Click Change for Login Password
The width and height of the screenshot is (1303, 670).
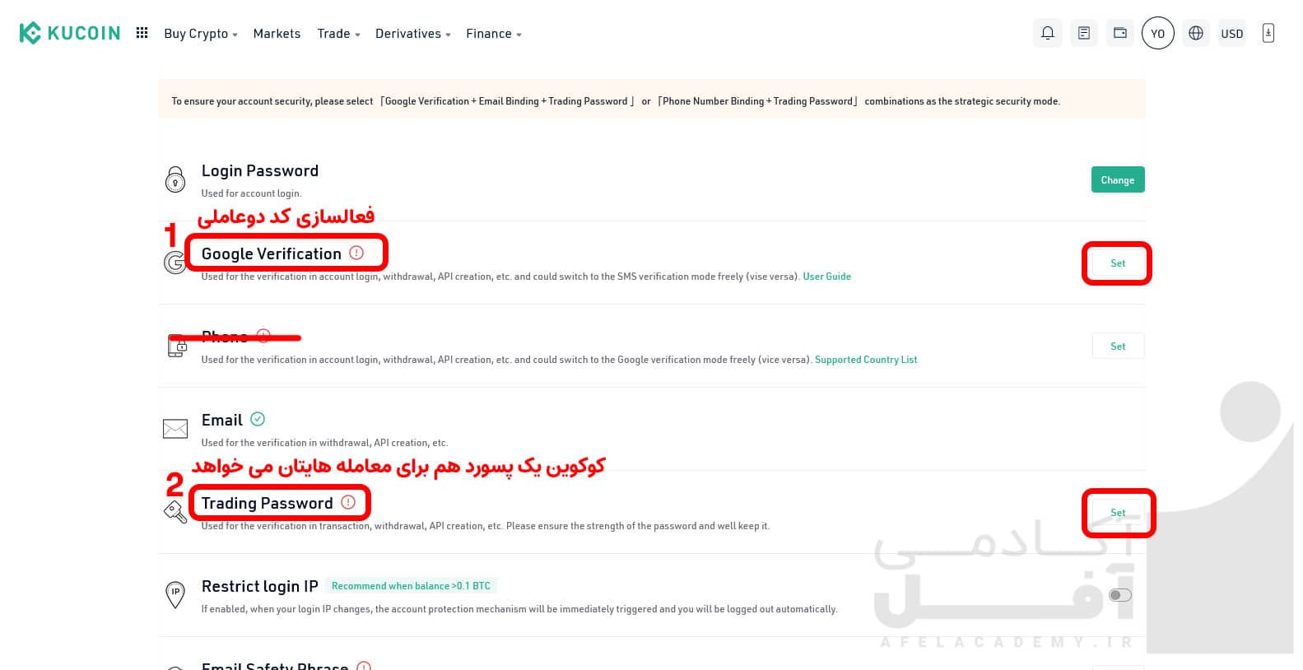(1118, 179)
